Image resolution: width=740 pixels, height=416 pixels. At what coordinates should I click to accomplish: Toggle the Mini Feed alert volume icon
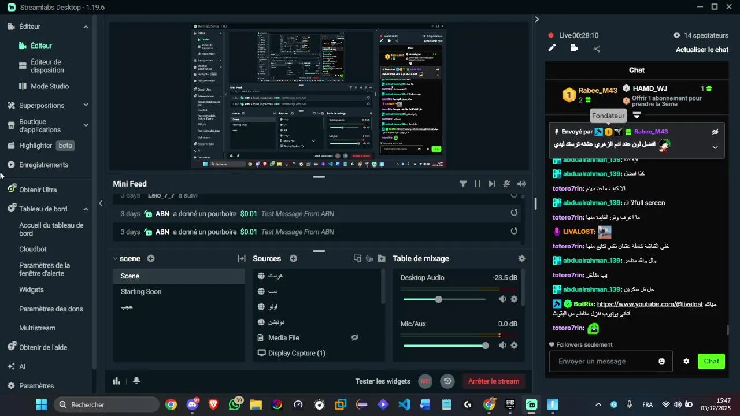click(521, 184)
